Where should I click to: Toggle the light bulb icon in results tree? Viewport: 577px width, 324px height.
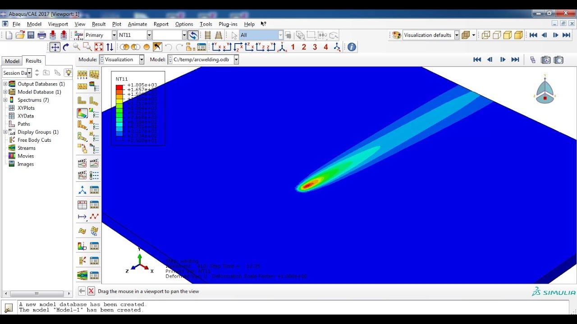tap(68, 72)
